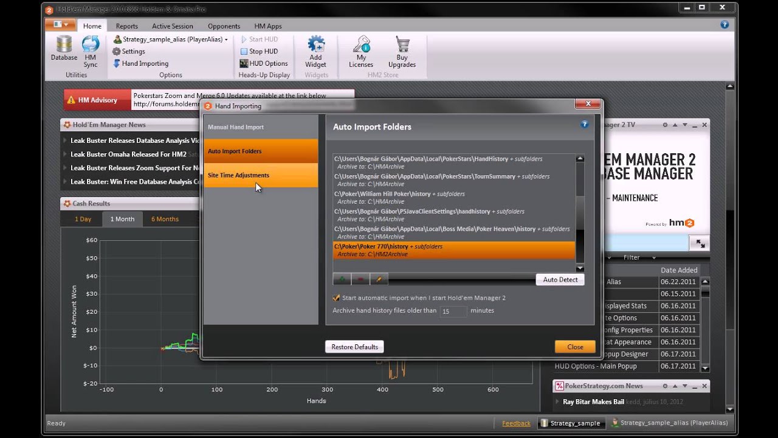Sort video list by Date Added header
Image resolution: width=778 pixels, height=438 pixels.
click(x=679, y=270)
